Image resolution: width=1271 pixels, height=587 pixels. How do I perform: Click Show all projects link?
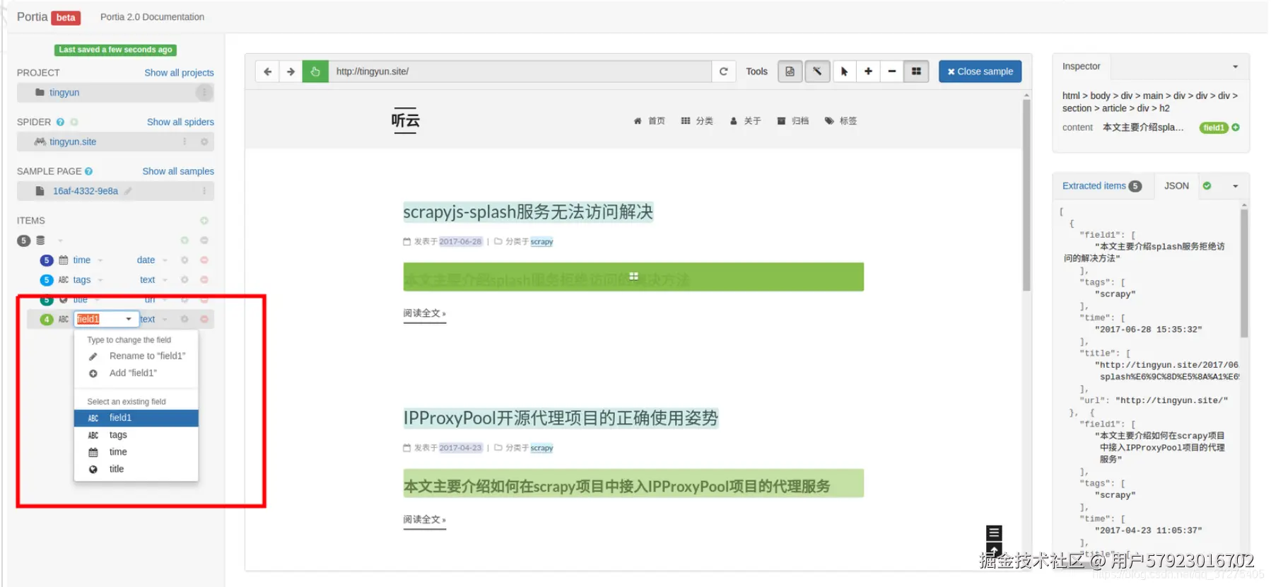point(179,73)
